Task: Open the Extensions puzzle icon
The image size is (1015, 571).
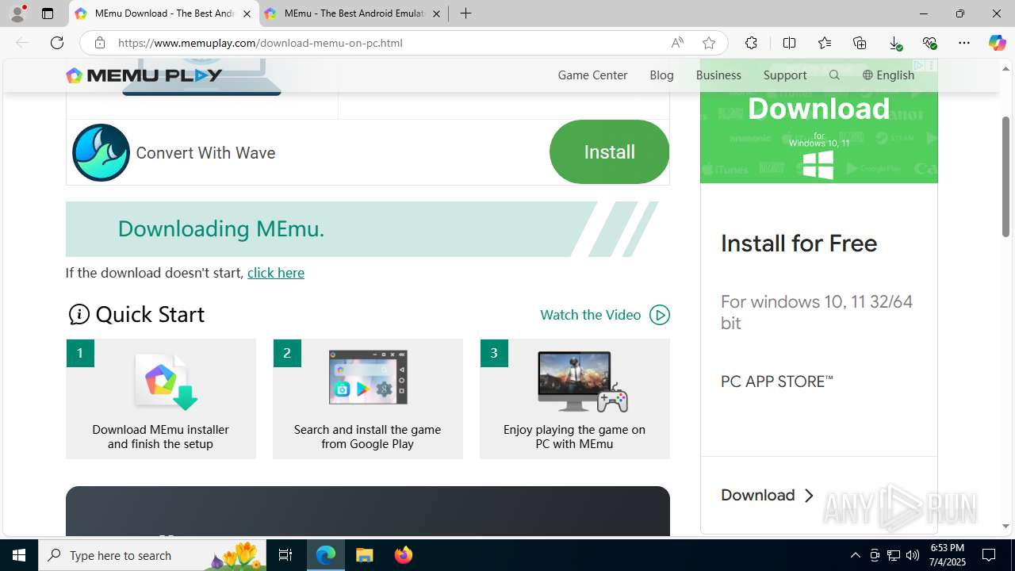Action: point(751,43)
